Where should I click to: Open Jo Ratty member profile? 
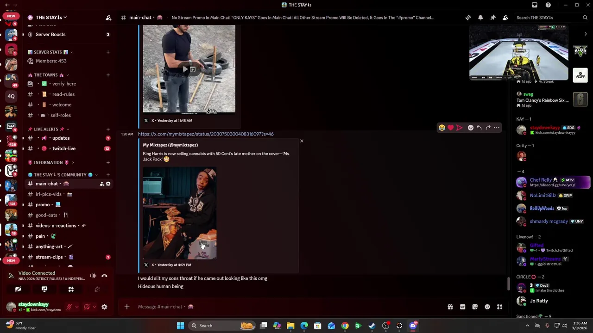553,301
